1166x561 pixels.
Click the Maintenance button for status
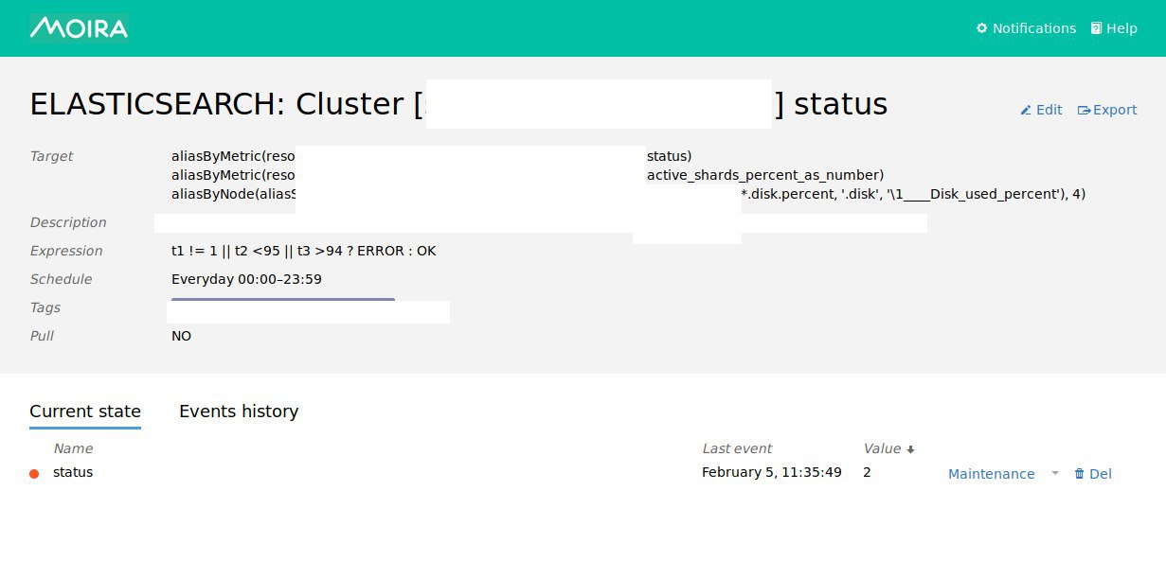pos(992,474)
